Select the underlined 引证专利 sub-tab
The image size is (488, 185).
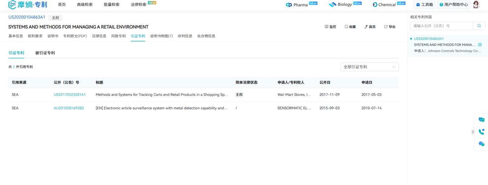pyautogui.click(x=16, y=53)
